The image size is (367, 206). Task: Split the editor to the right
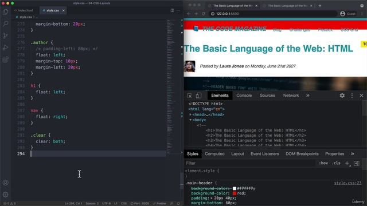[x=172, y=10]
